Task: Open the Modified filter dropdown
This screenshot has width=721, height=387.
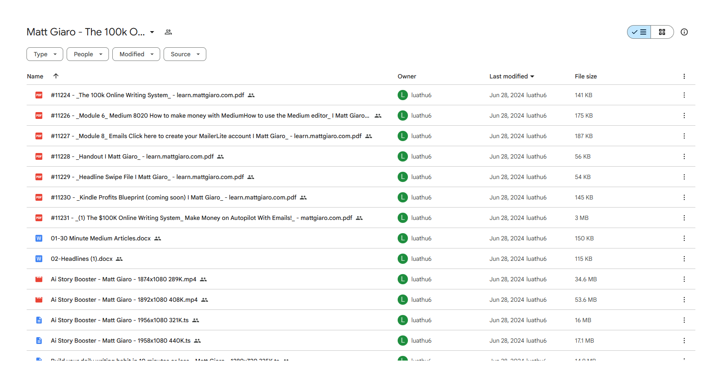Action: coord(136,54)
